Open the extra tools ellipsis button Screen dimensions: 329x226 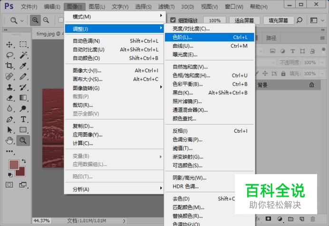coord(10,151)
